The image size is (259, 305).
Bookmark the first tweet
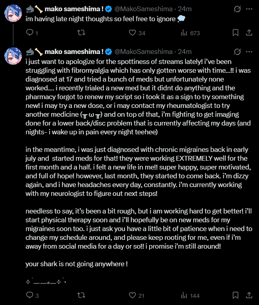point(235,33)
